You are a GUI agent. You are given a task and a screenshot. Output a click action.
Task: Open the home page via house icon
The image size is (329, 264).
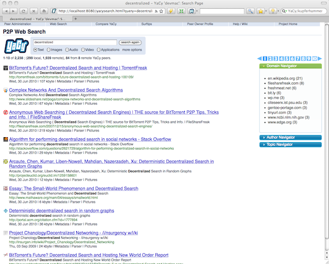[x=44, y=11]
